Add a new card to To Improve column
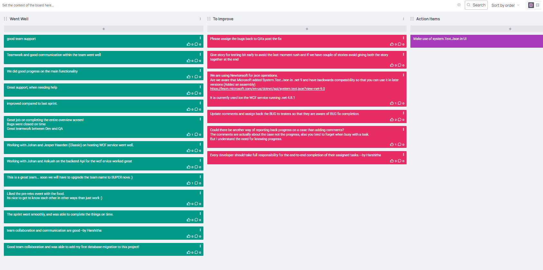 click(307, 29)
